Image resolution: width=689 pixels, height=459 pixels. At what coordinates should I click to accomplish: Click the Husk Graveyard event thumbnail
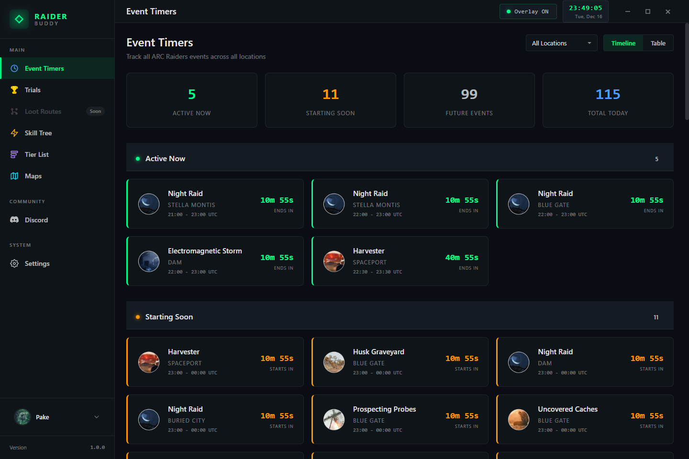[x=334, y=362]
